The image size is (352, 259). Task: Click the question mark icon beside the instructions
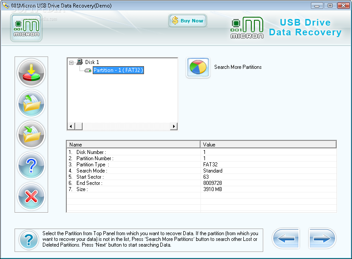29,240
